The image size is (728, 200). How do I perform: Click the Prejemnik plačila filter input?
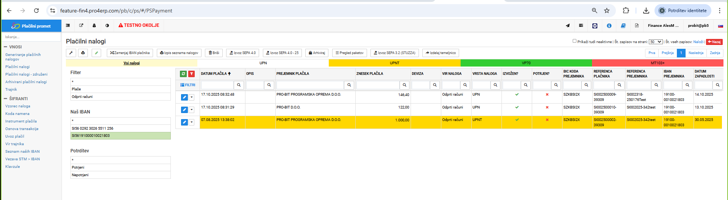tap(310, 85)
